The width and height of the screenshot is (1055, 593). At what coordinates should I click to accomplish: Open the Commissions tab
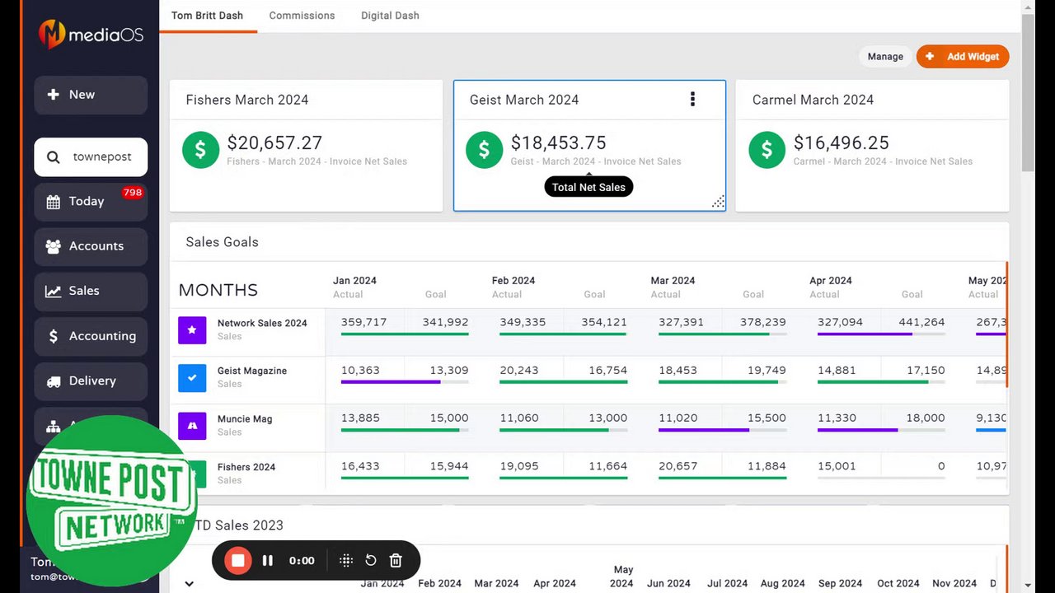pos(302,16)
